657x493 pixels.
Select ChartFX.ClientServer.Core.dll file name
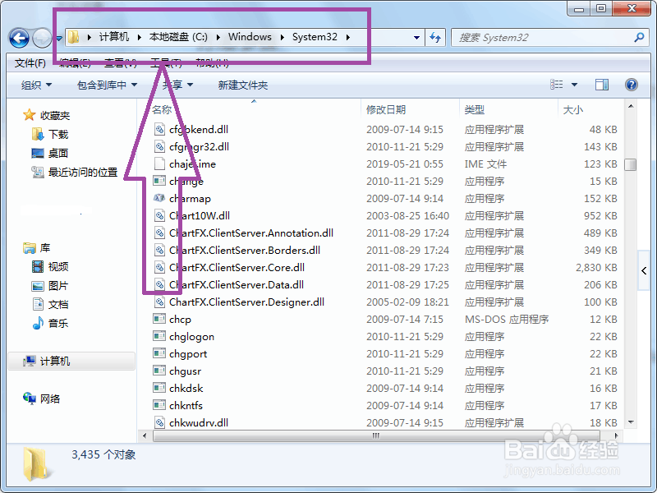click(x=237, y=268)
